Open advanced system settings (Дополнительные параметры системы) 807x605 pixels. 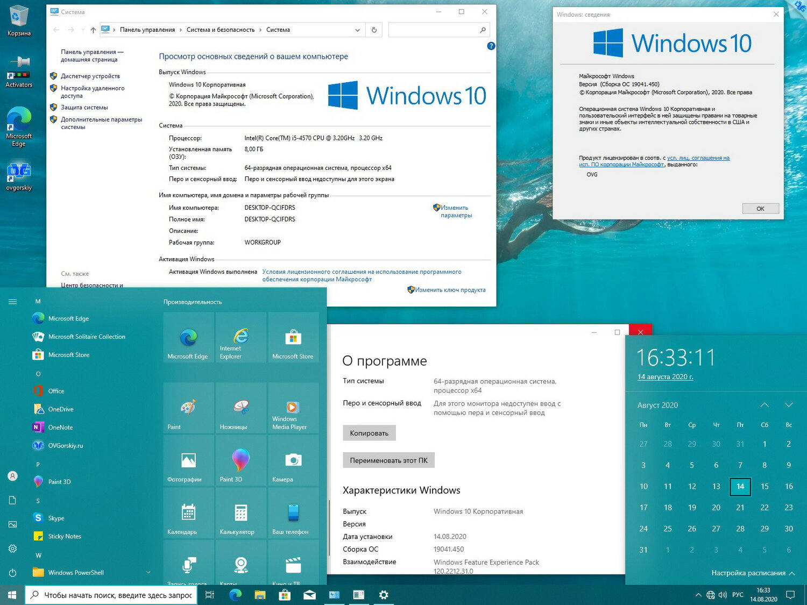[101, 123]
